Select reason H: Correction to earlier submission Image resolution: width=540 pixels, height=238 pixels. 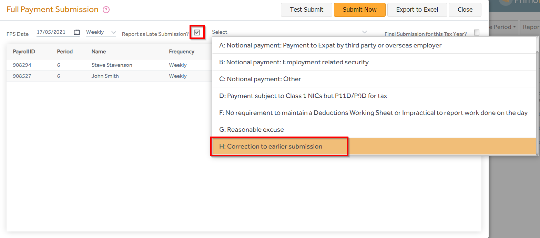[x=279, y=146]
